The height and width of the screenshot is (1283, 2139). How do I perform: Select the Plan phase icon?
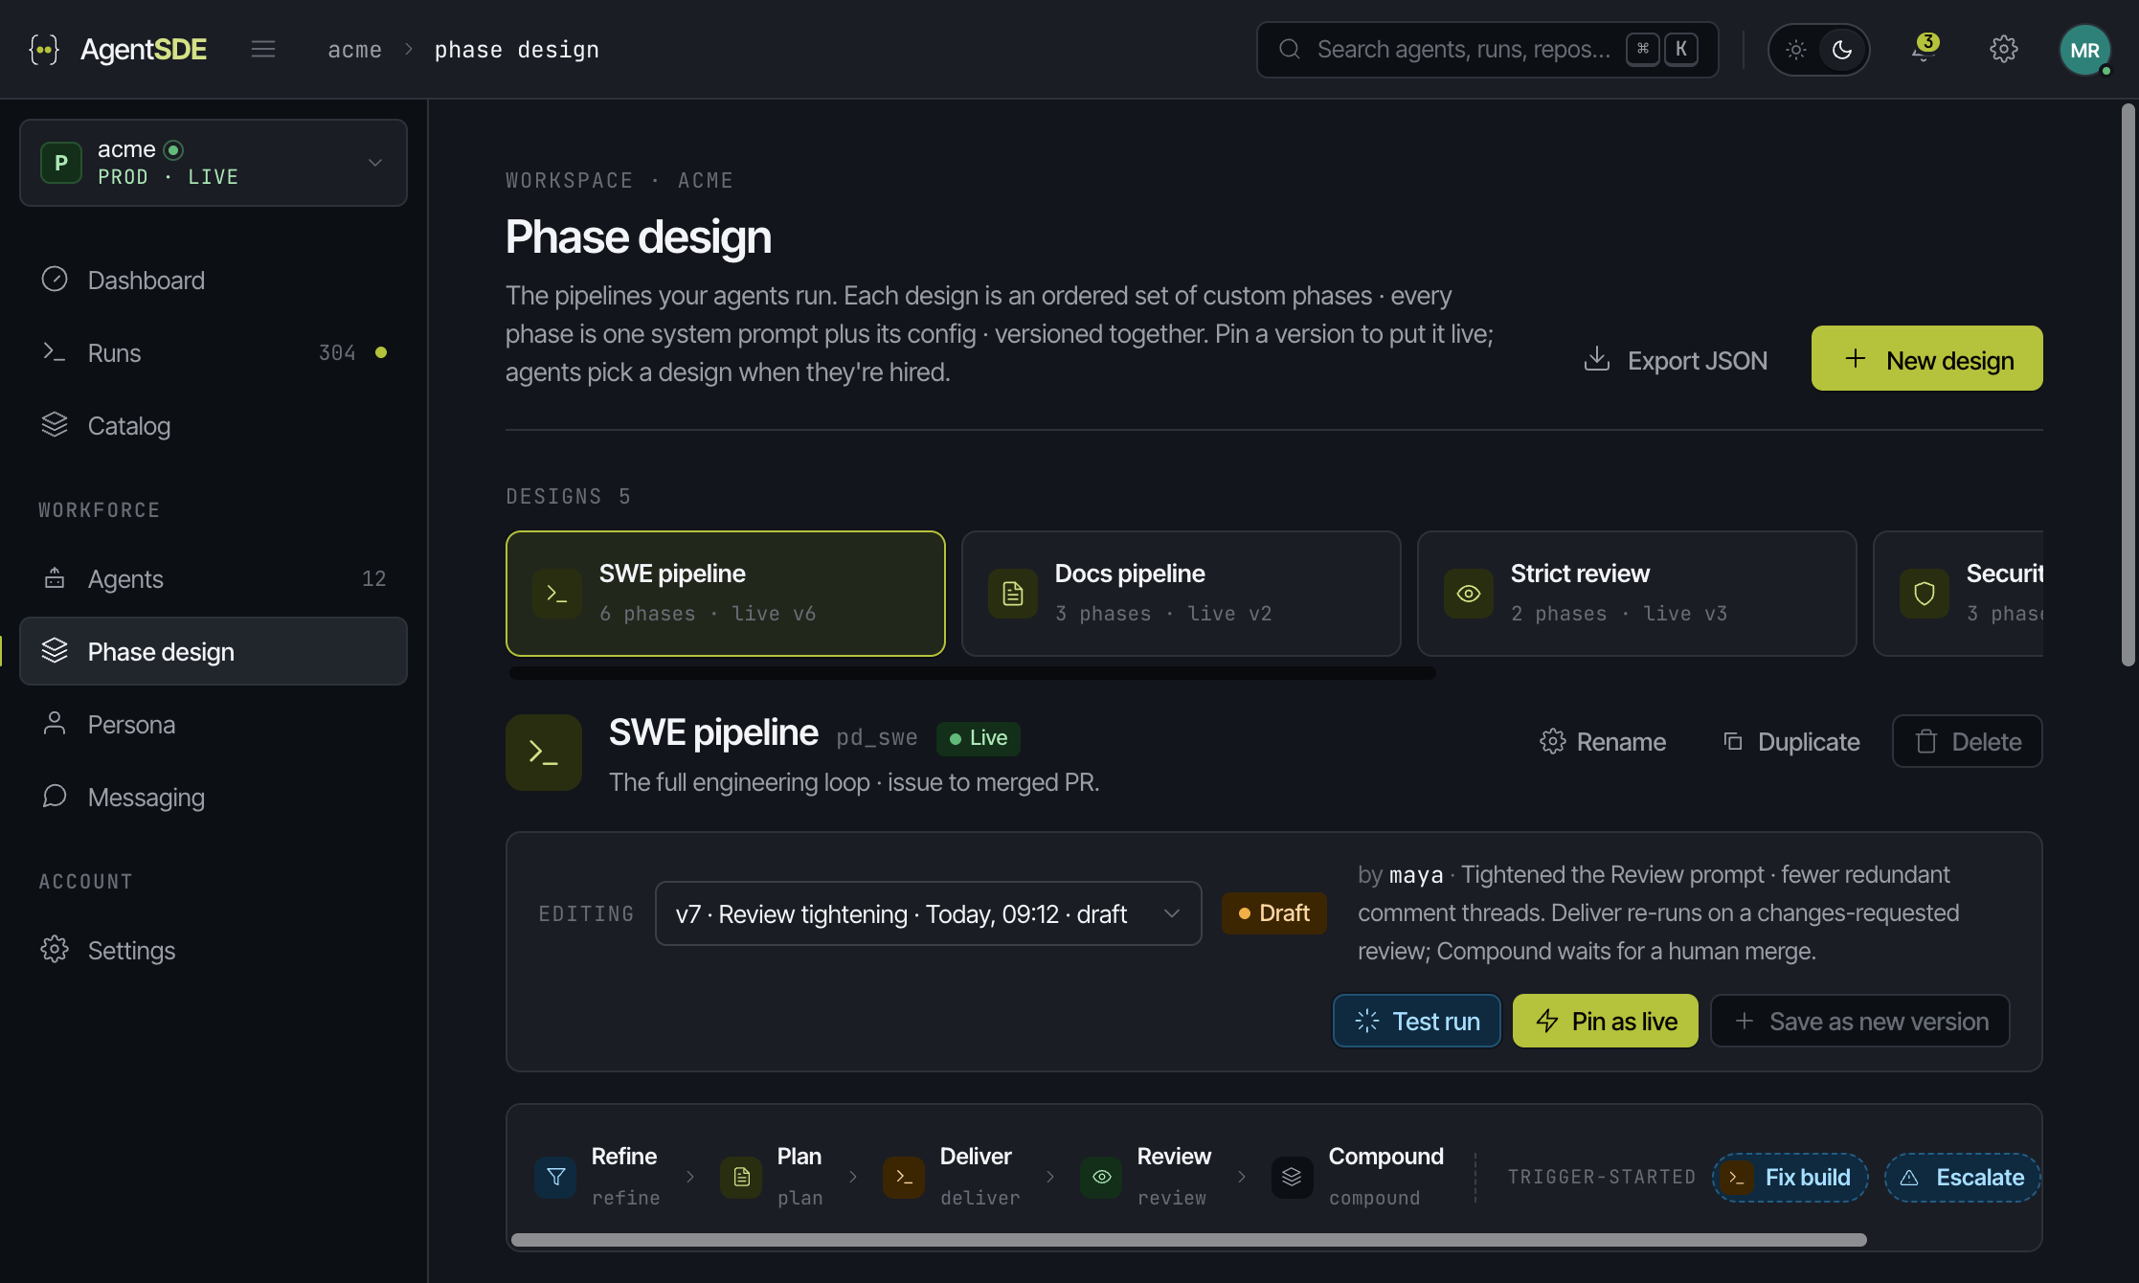(x=741, y=1177)
